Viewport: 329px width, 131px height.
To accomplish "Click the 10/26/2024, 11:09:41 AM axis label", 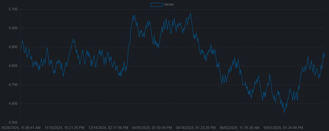I will tap(21, 127).
